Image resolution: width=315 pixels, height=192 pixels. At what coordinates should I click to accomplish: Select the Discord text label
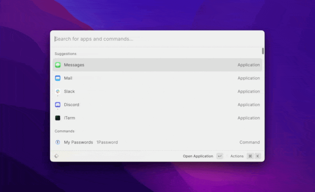[x=72, y=105]
